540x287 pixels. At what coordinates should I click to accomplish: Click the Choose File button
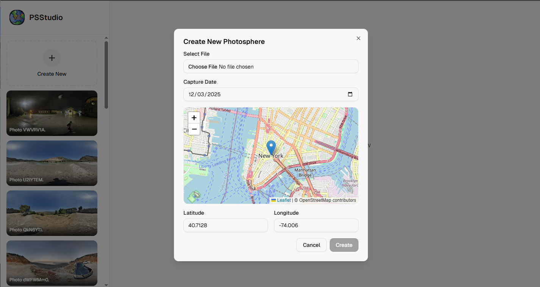coord(203,67)
